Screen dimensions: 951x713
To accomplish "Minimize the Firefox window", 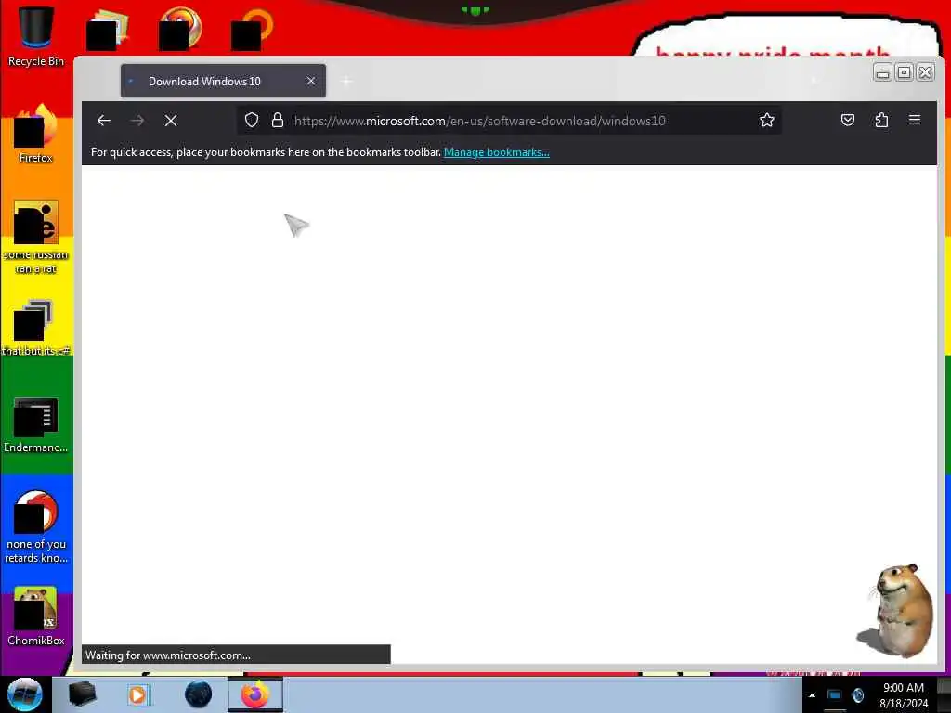I will [882, 72].
